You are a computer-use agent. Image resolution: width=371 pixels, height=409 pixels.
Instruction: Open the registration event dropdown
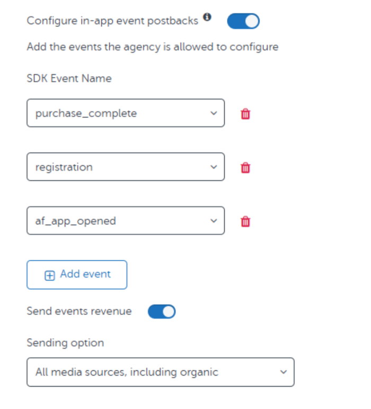tap(126, 167)
